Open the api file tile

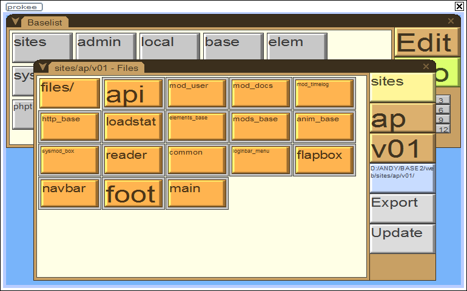click(133, 93)
